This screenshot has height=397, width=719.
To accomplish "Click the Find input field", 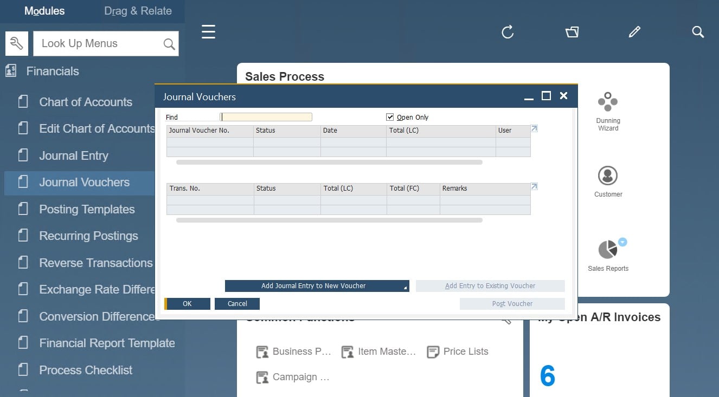I will [x=266, y=117].
